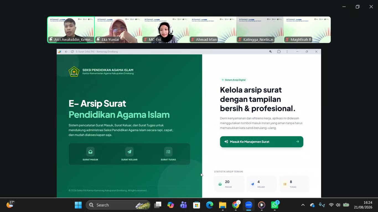The height and width of the screenshot is (212, 378).
Task: Click muted mic icon on Kalingga_Nortis.ai tile
Action: (x=240, y=39)
